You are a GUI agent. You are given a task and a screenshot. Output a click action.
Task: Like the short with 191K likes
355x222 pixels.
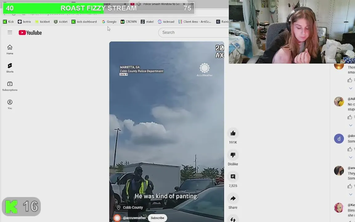tap(233, 133)
